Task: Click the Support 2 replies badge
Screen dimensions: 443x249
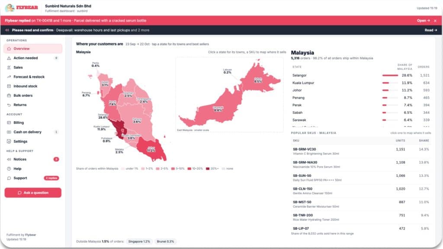Action: pyautogui.click(x=51, y=178)
